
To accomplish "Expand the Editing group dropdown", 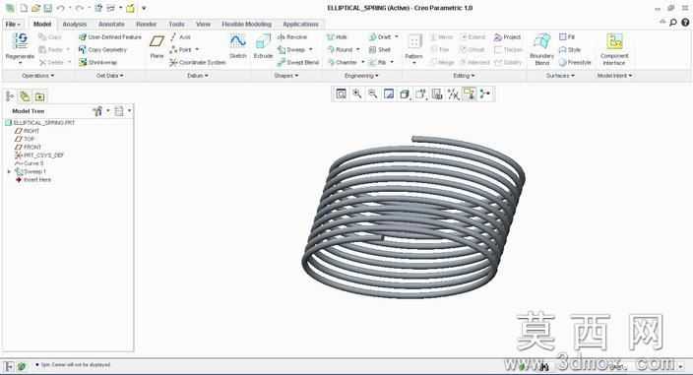I will coord(464,76).
